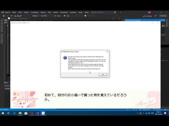The height and width of the screenshot is (126, 169).
Task: Maximize the game window
Action: coord(152,23)
